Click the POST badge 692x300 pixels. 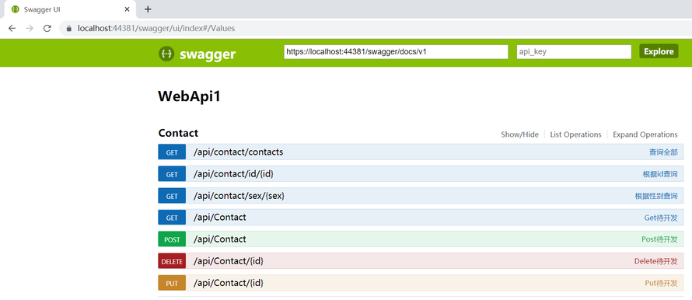[172, 239]
